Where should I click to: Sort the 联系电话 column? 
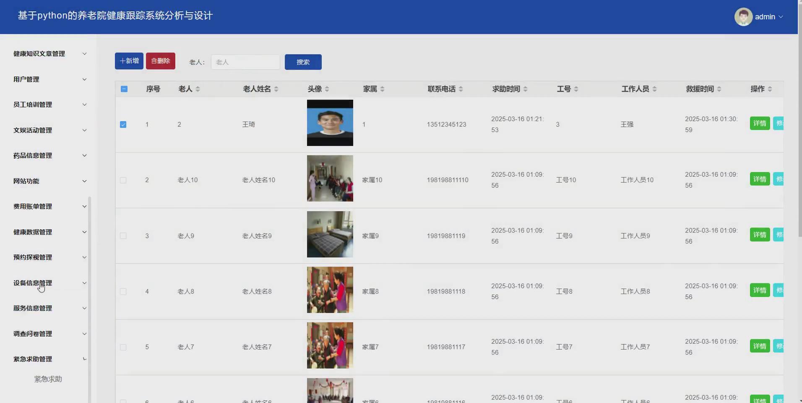pos(461,89)
